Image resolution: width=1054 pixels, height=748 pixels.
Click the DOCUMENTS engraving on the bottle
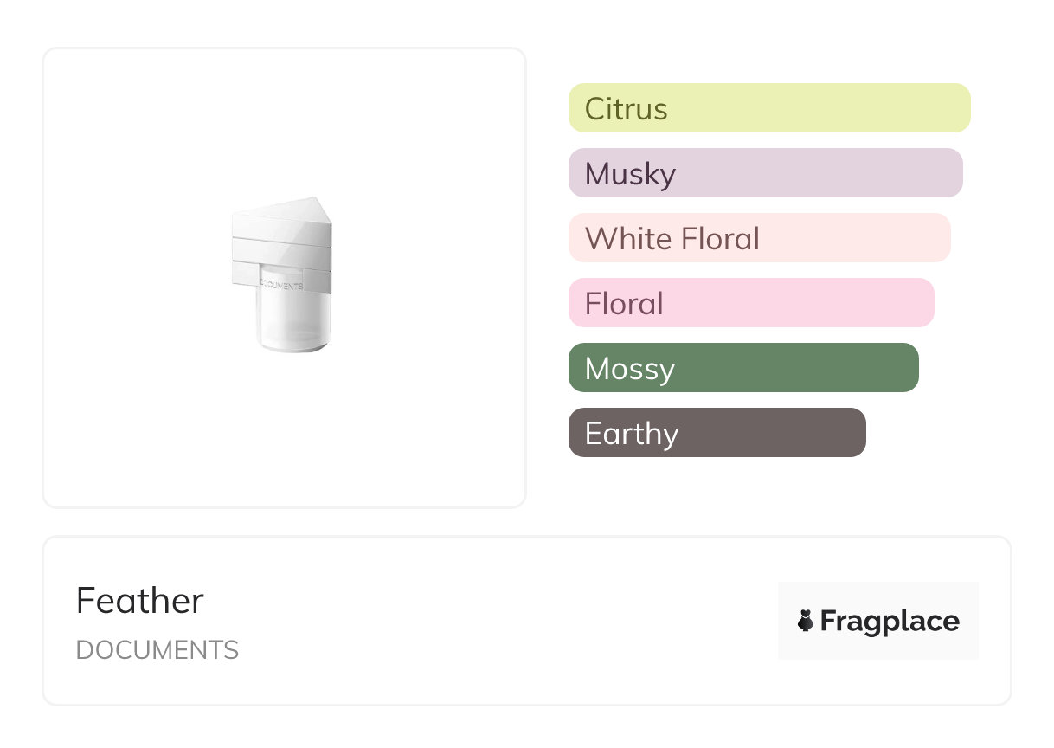[x=282, y=285]
